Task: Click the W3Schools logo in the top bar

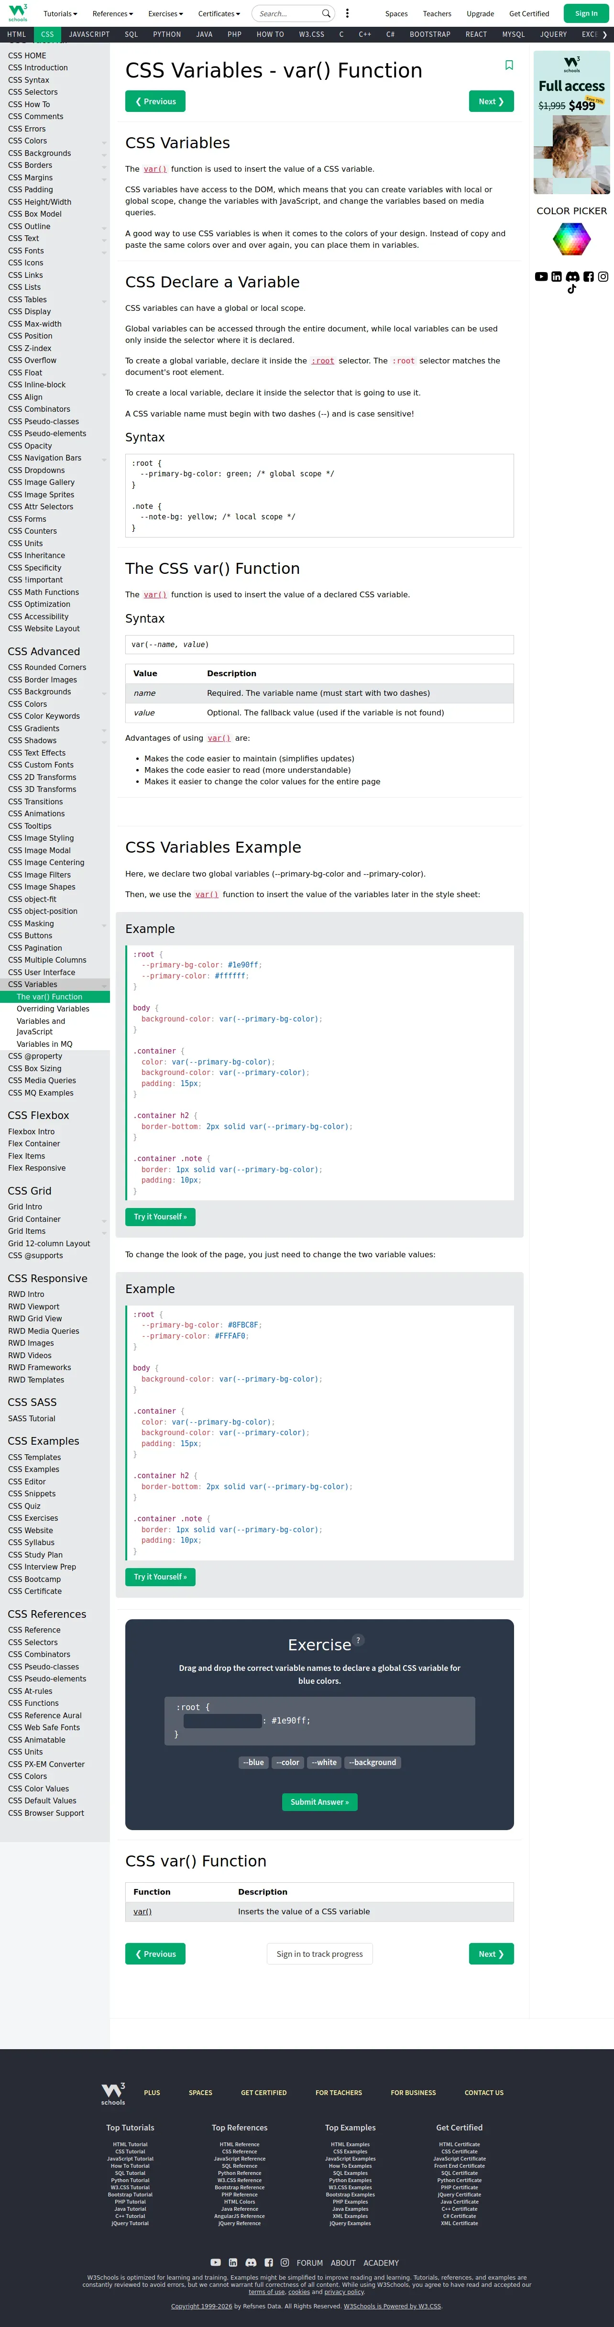Action: click(18, 13)
